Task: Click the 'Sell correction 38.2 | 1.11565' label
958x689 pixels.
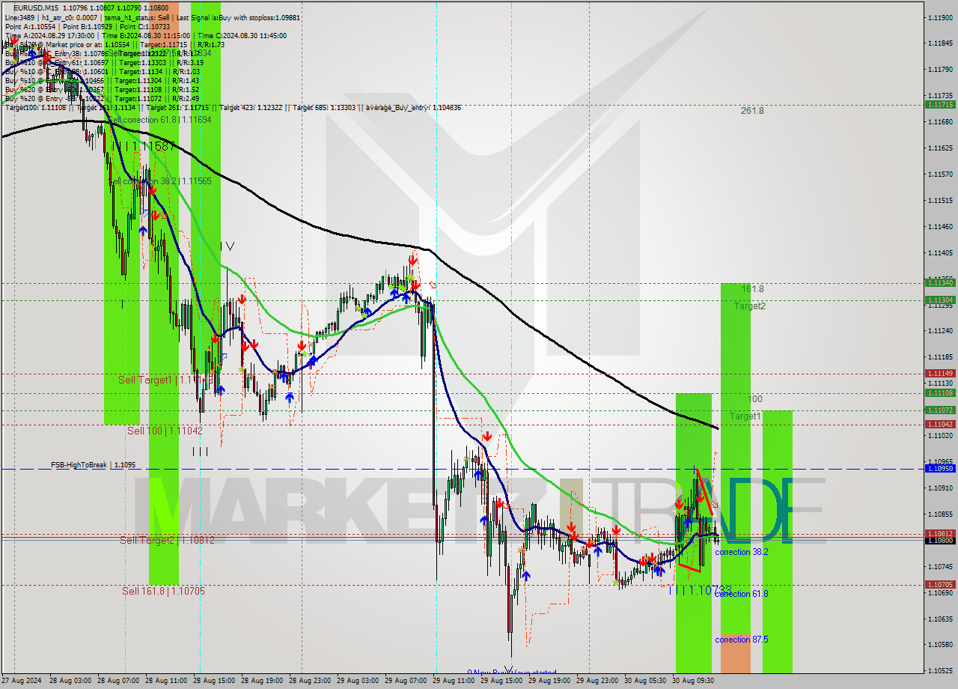Action: 160,181
